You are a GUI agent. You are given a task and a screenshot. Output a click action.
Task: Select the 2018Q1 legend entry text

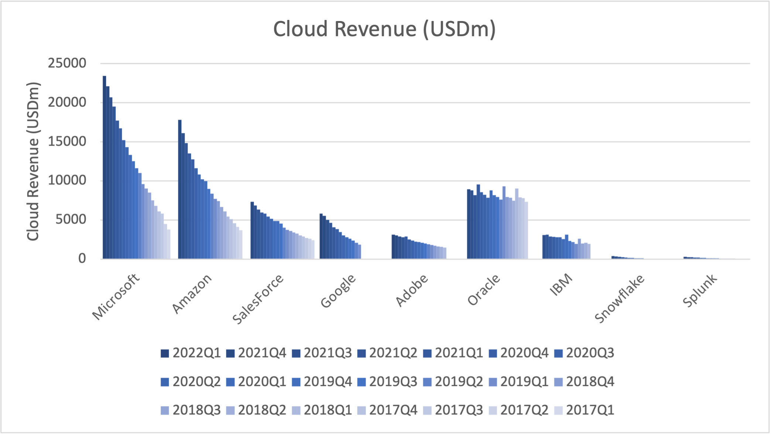[328, 410]
